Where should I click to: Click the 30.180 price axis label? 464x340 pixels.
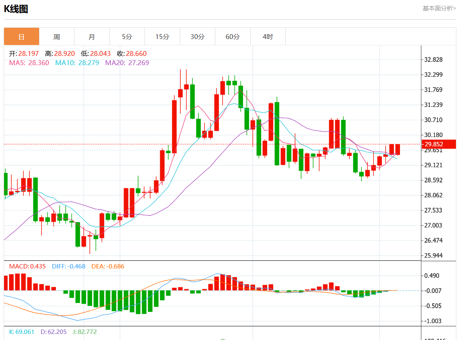433,135
